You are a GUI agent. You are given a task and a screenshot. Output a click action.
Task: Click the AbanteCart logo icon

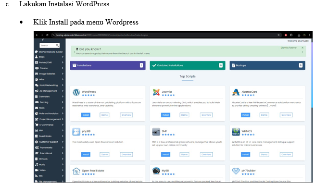(x=236, y=92)
